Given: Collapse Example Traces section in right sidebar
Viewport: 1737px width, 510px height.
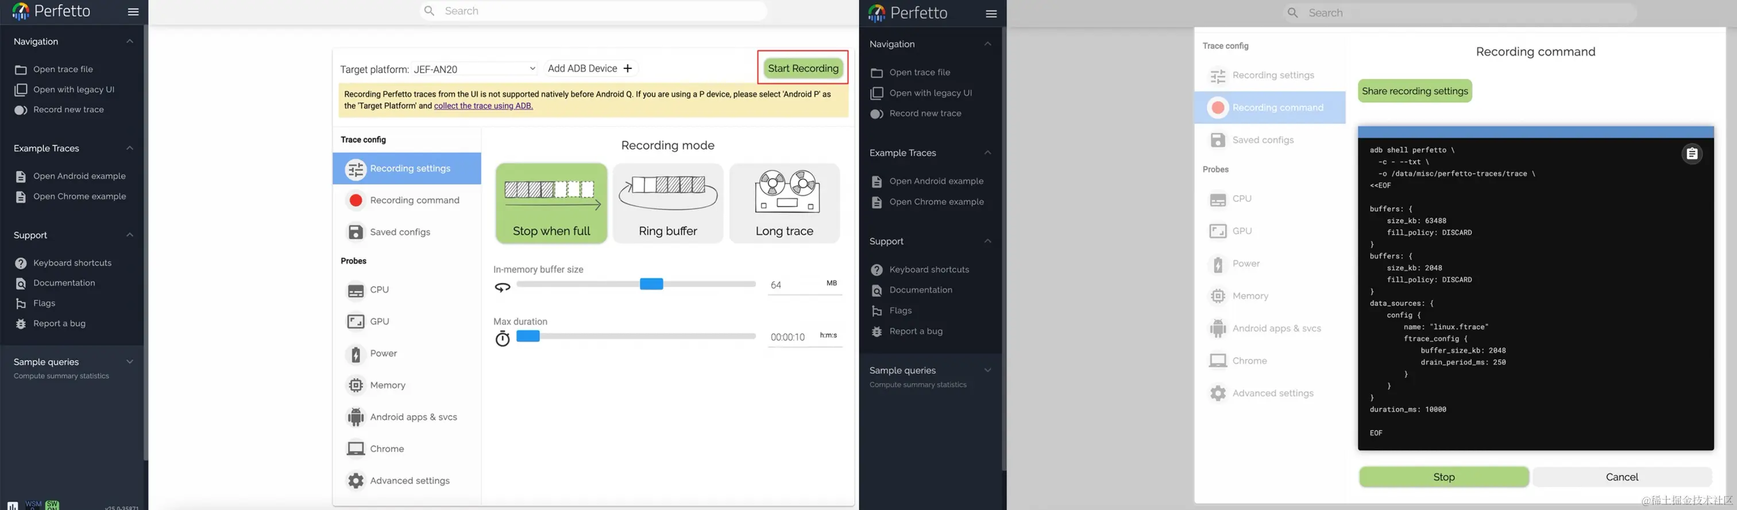Looking at the screenshot, I should tap(987, 153).
